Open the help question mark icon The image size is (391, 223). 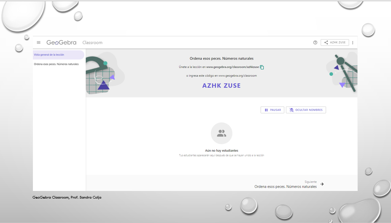click(315, 43)
